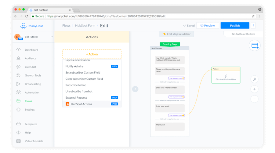The width and height of the screenshot is (275, 153).
Task: Click the company name message bubble
Action: pos(170,71)
